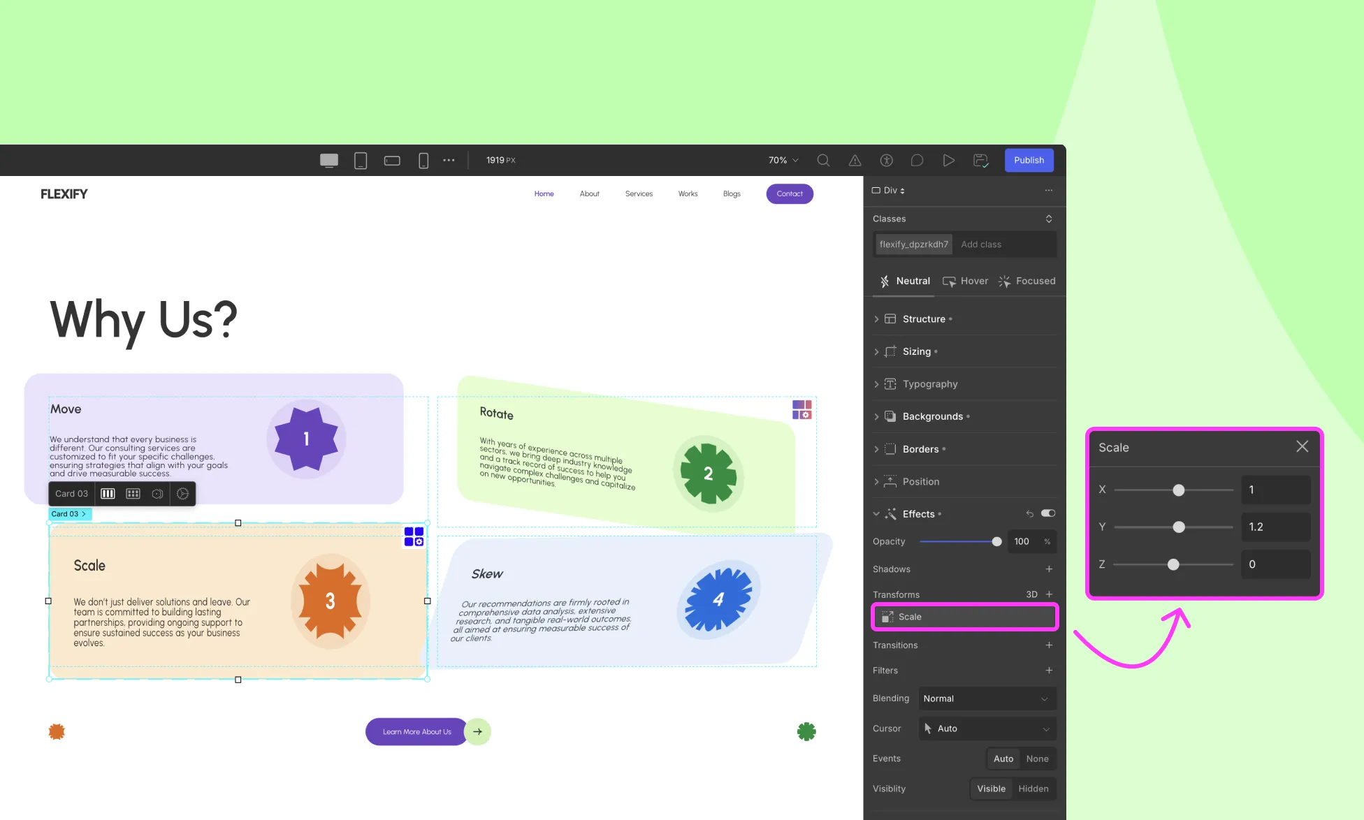Set Events to None

[x=1037, y=759]
